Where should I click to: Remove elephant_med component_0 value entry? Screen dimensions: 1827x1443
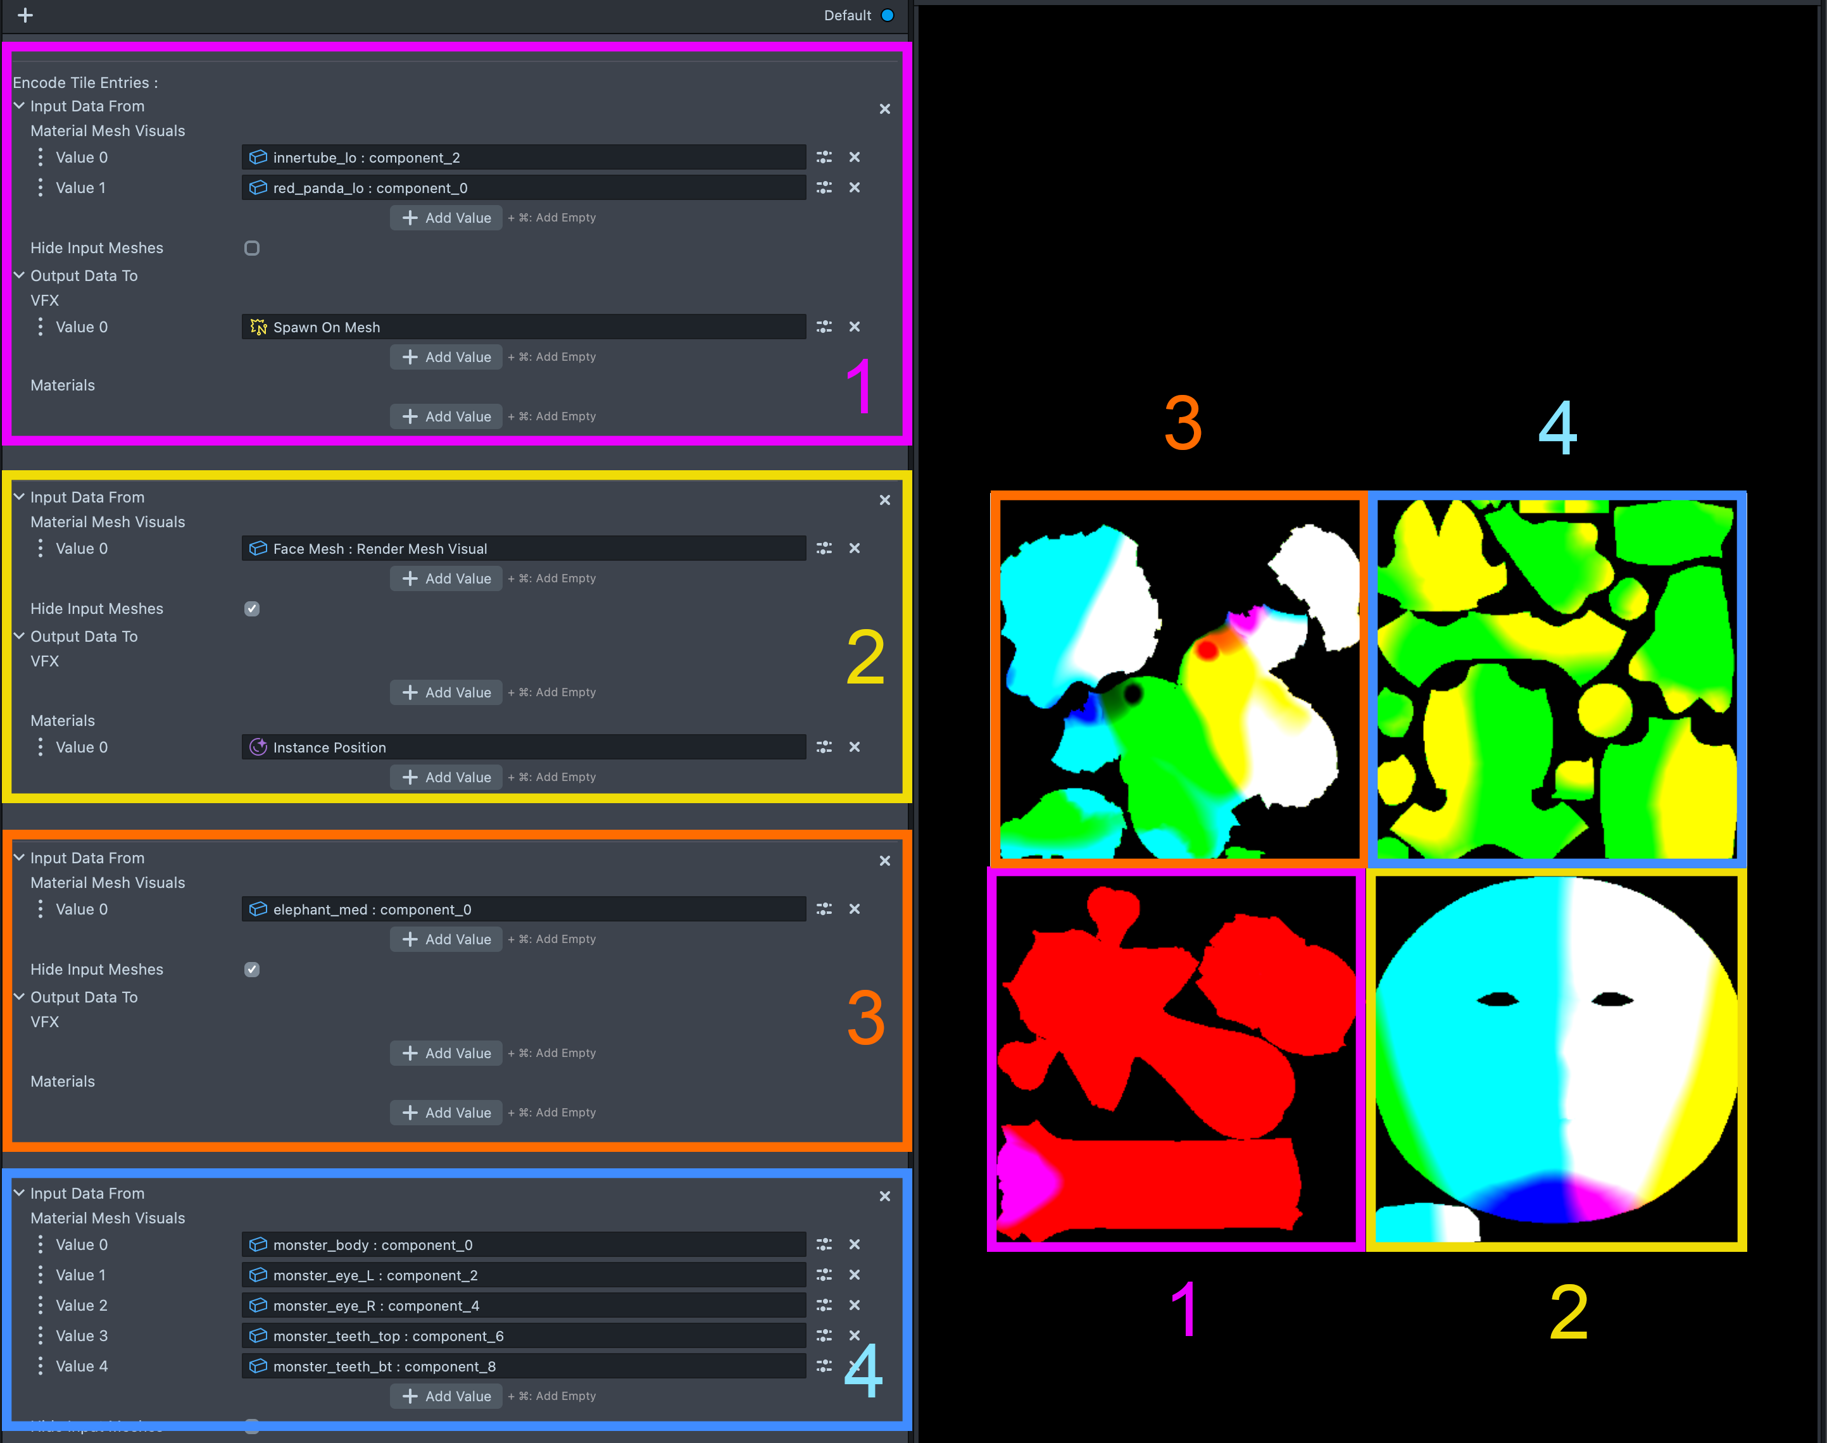(x=855, y=909)
